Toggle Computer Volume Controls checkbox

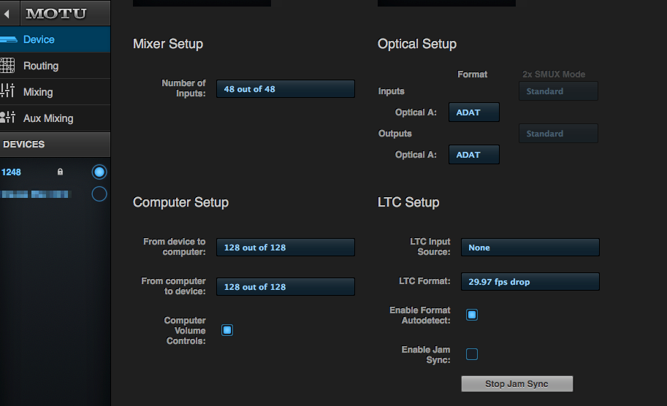(227, 330)
